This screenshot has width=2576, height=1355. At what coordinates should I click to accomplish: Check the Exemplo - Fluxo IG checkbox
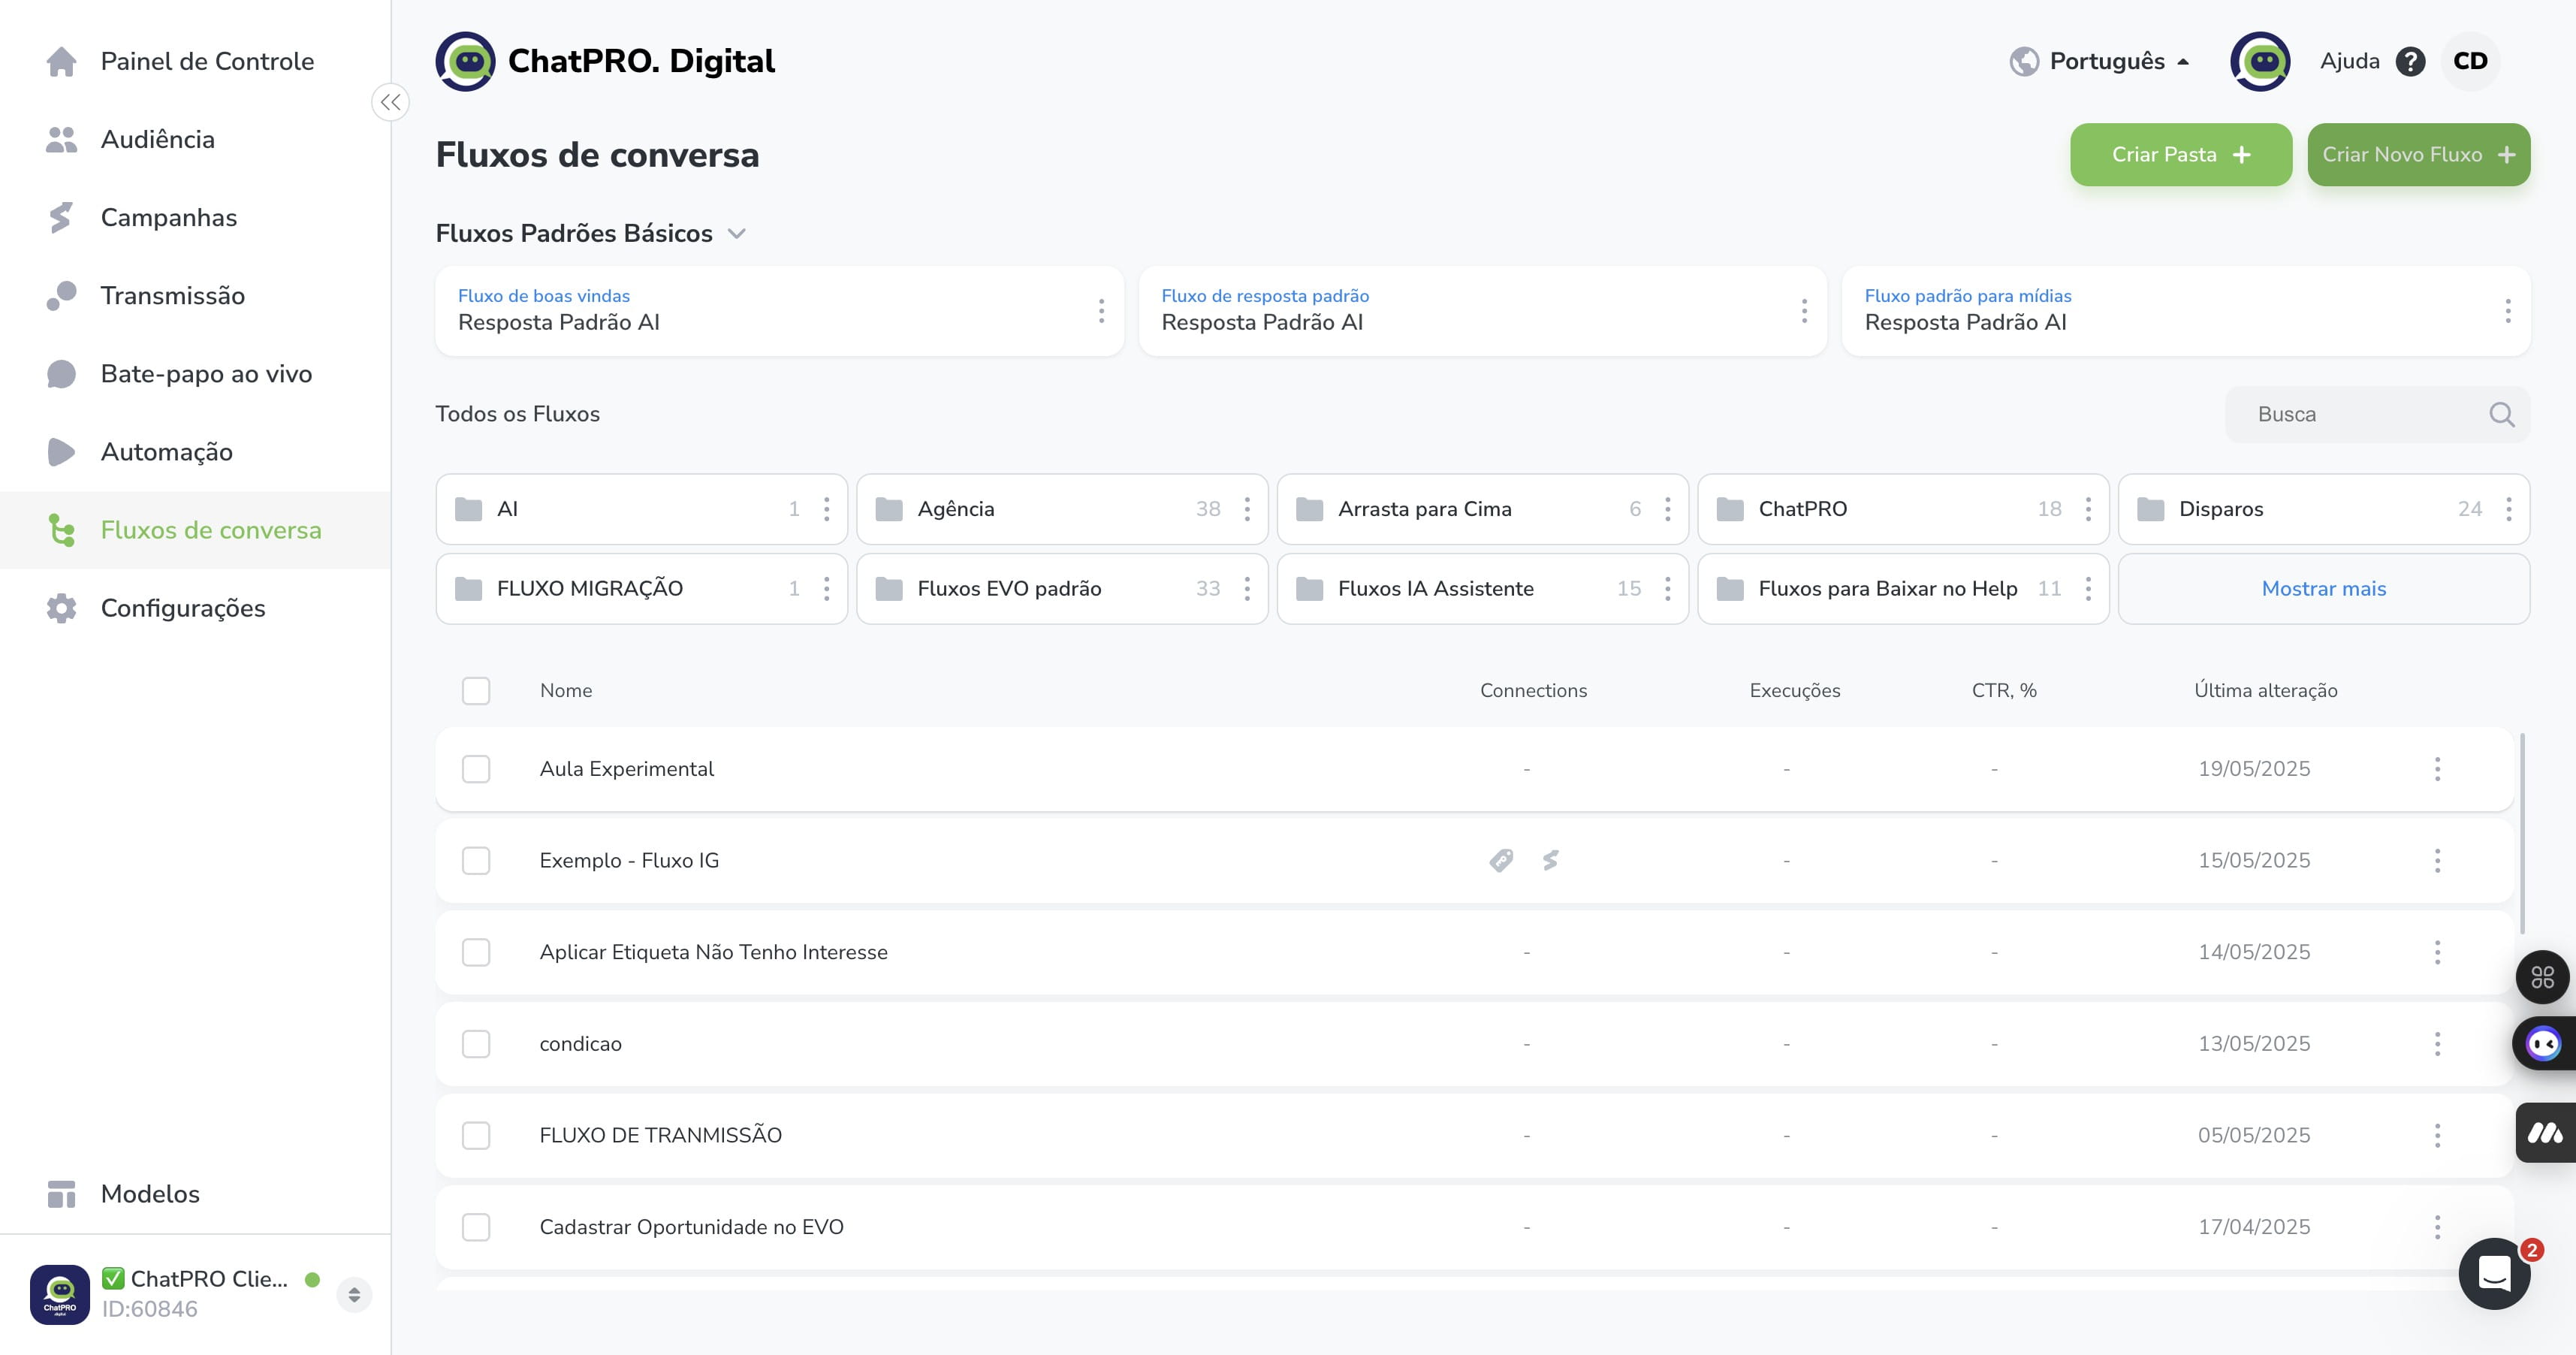[476, 861]
